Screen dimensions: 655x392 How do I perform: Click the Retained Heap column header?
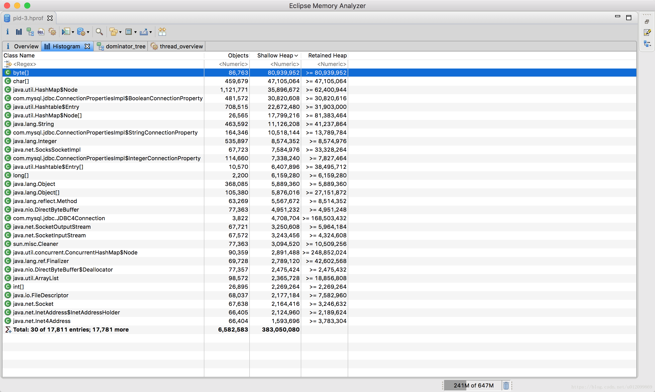[x=324, y=55]
